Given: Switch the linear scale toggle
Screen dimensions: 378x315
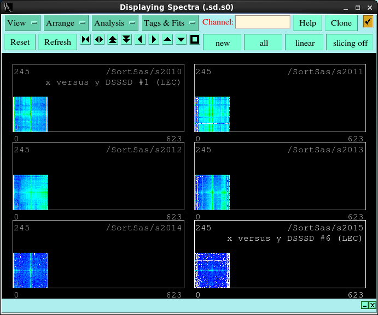Looking at the screenshot, I should [x=304, y=43].
